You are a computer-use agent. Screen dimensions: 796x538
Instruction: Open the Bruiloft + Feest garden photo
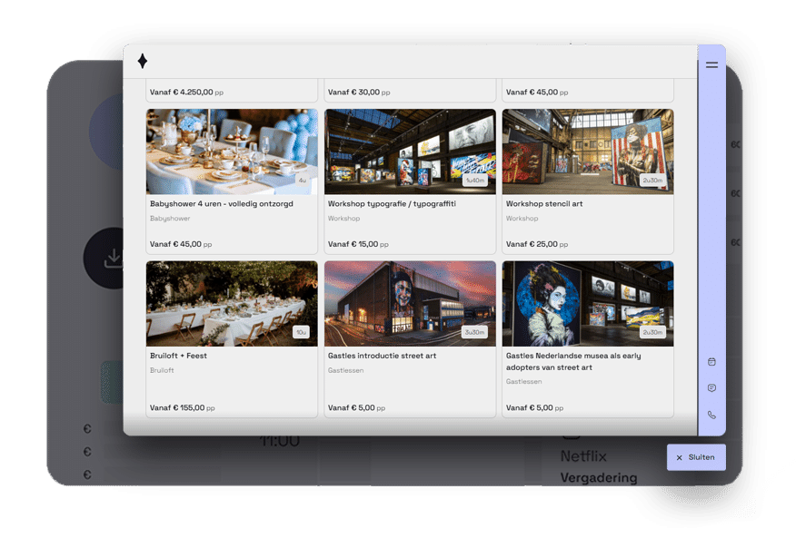point(232,304)
